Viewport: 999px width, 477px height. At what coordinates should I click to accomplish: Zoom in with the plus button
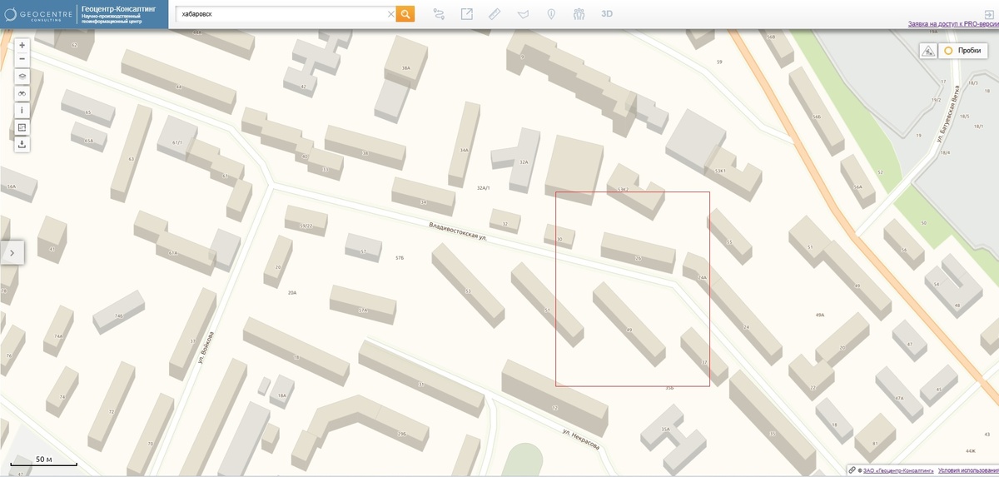[22, 45]
